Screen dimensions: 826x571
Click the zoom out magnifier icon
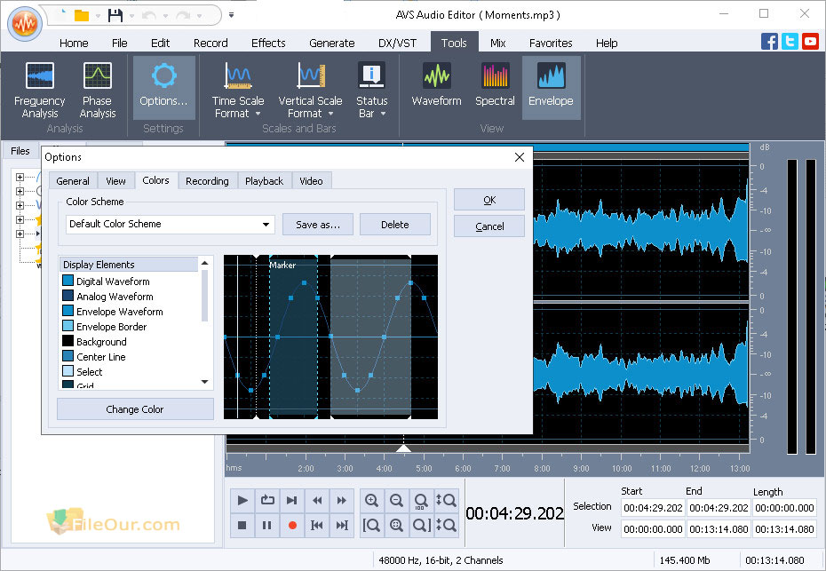point(396,500)
